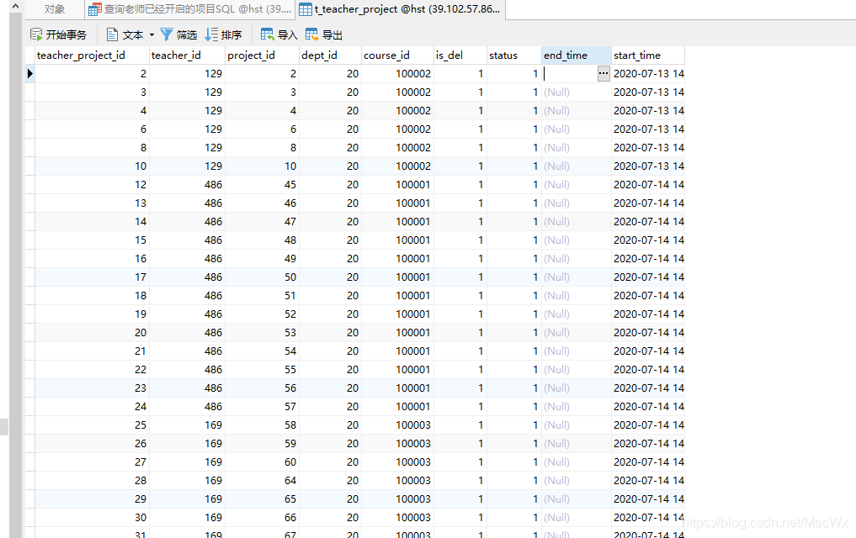Click is_del value in row 8
The width and height of the screenshot is (856, 538).
click(460, 148)
